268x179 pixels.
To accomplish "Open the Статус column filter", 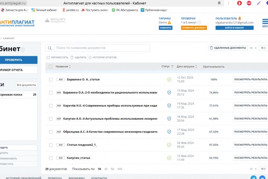I will (x=172, y=66).
